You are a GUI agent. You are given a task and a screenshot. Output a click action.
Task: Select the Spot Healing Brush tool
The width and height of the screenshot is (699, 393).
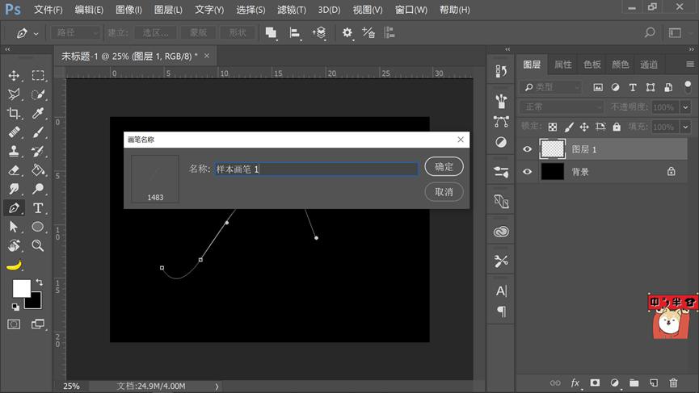pos(14,132)
